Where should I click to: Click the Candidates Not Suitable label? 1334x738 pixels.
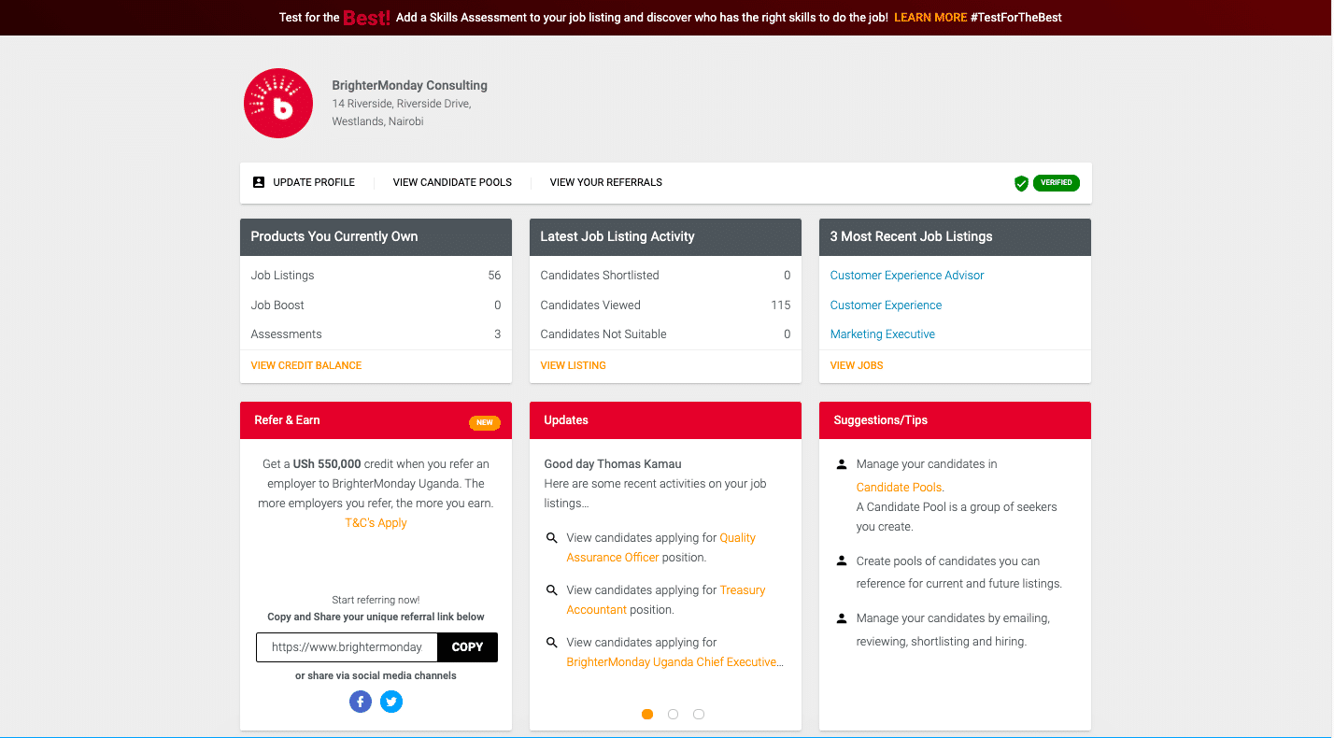(x=603, y=334)
